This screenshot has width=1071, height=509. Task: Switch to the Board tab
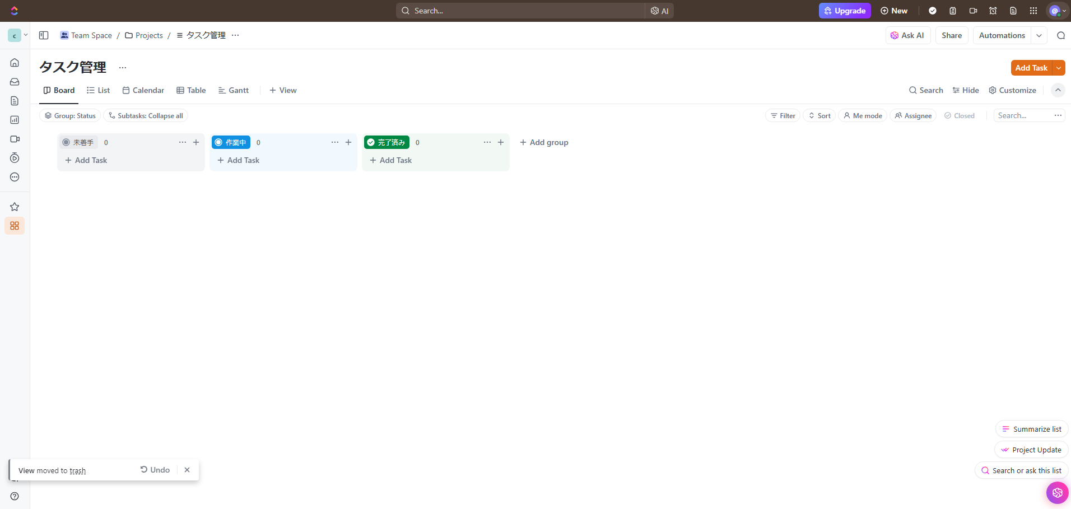(59, 90)
